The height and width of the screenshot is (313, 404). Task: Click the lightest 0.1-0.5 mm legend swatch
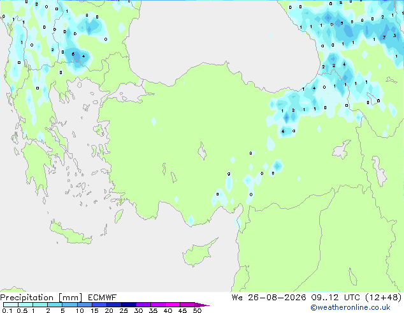tap(11, 305)
